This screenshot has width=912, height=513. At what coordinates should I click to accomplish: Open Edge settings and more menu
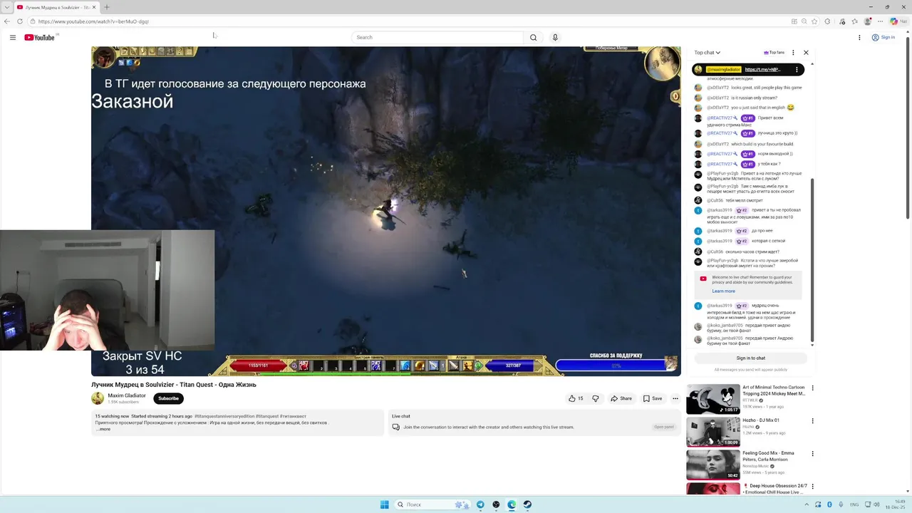tap(880, 21)
